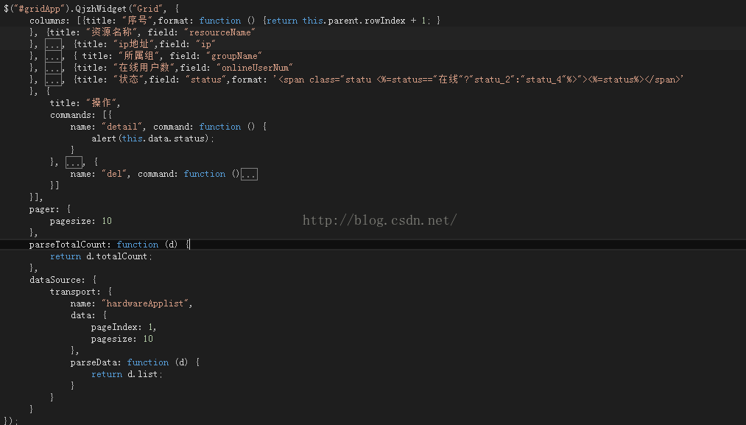Image resolution: width=746 pixels, height=425 pixels.
Task: Click pagesize inside the transport data block
Action: tap(113, 339)
